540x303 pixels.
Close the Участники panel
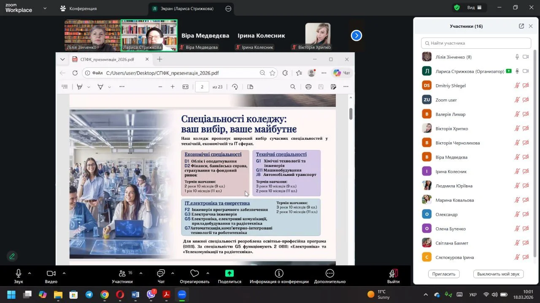(531, 26)
